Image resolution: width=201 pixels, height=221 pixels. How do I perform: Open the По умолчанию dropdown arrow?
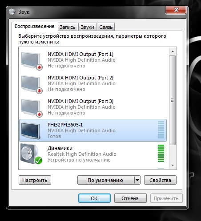tap(137, 180)
